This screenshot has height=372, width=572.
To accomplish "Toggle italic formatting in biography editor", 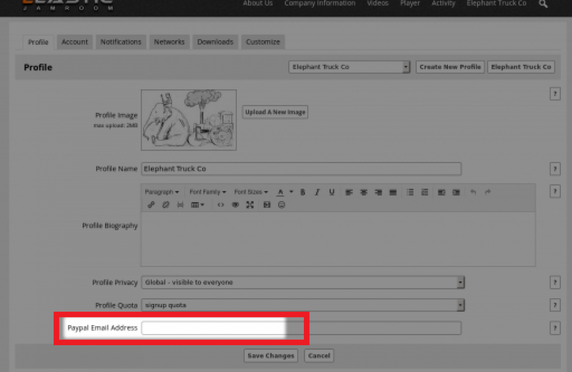I will (x=317, y=192).
